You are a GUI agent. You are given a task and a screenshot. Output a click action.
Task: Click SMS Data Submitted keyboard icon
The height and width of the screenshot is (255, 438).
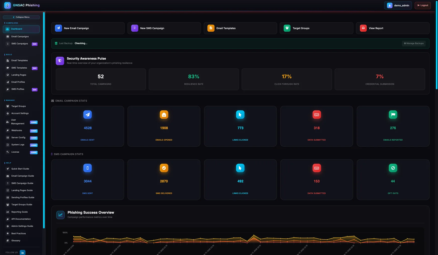(317, 168)
